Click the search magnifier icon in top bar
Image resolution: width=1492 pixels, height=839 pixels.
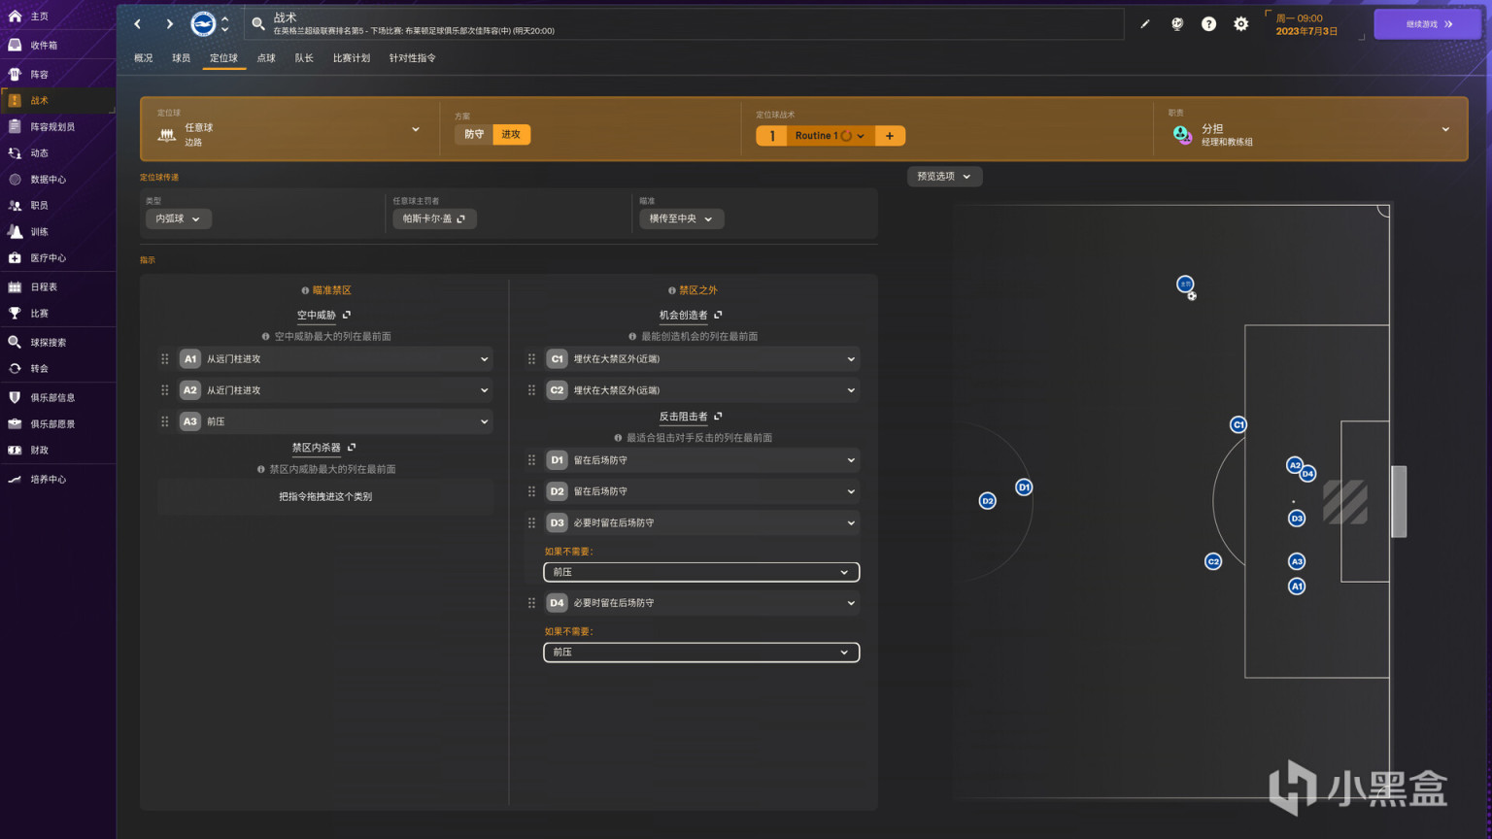coord(258,23)
